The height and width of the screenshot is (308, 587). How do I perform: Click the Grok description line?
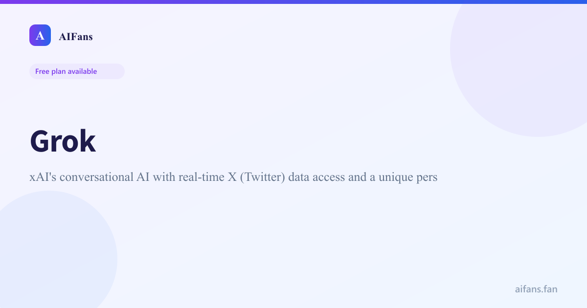233,177
